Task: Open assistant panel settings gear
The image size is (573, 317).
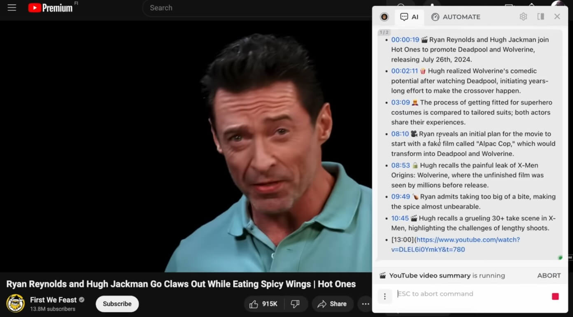Action: [523, 16]
